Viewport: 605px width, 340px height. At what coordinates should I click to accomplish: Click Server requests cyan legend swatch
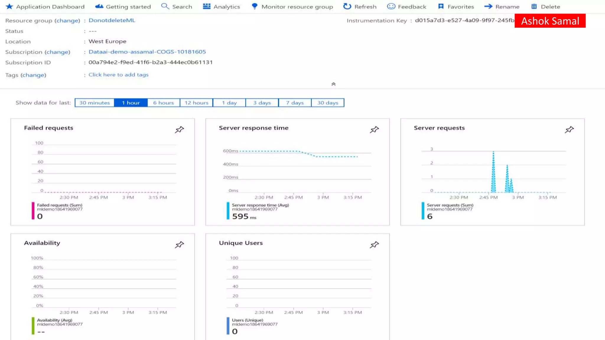(x=423, y=211)
